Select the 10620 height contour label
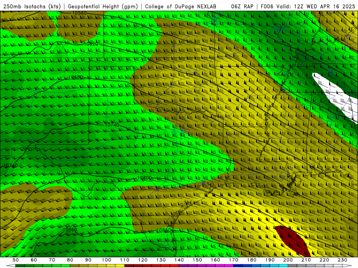 coord(91,44)
